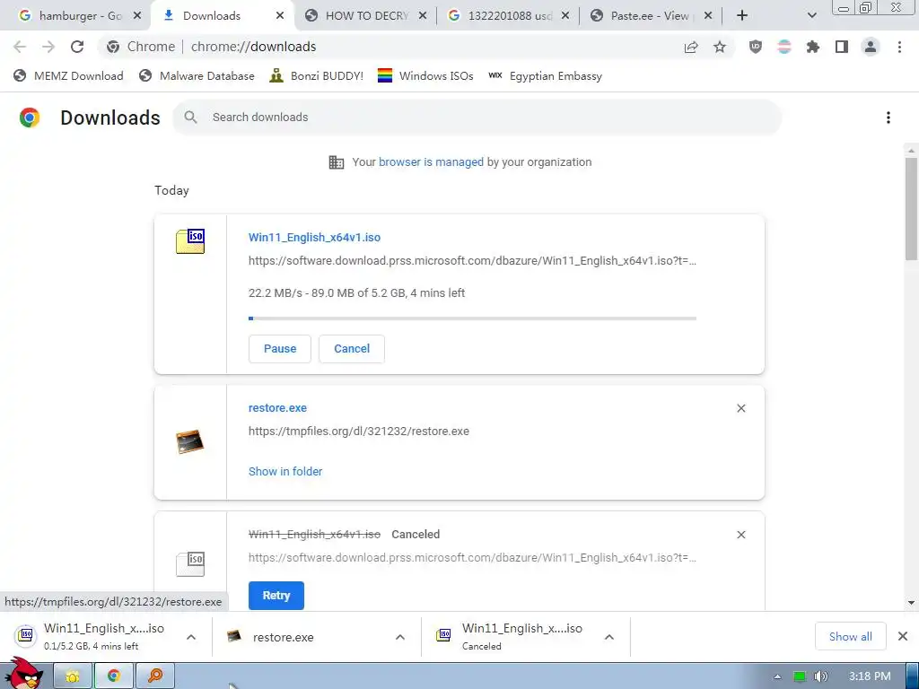919x689 pixels.
Task: Expand options for downloading Win11 ISO in shelf
Action: coord(191,637)
